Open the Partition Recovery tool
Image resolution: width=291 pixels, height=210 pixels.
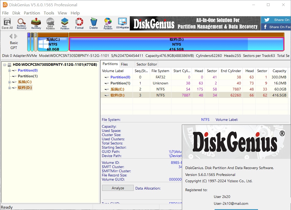pyautogui.click(x=21, y=23)
